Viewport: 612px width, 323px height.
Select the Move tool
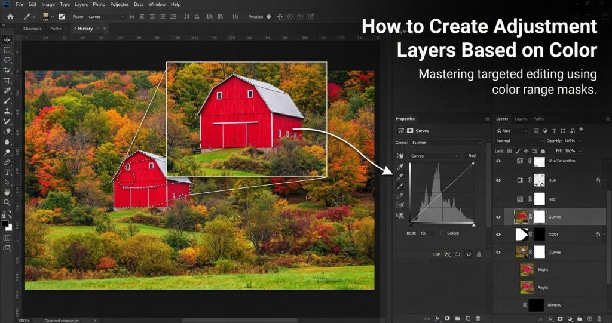pyautogui.click(x=7, y=40)
